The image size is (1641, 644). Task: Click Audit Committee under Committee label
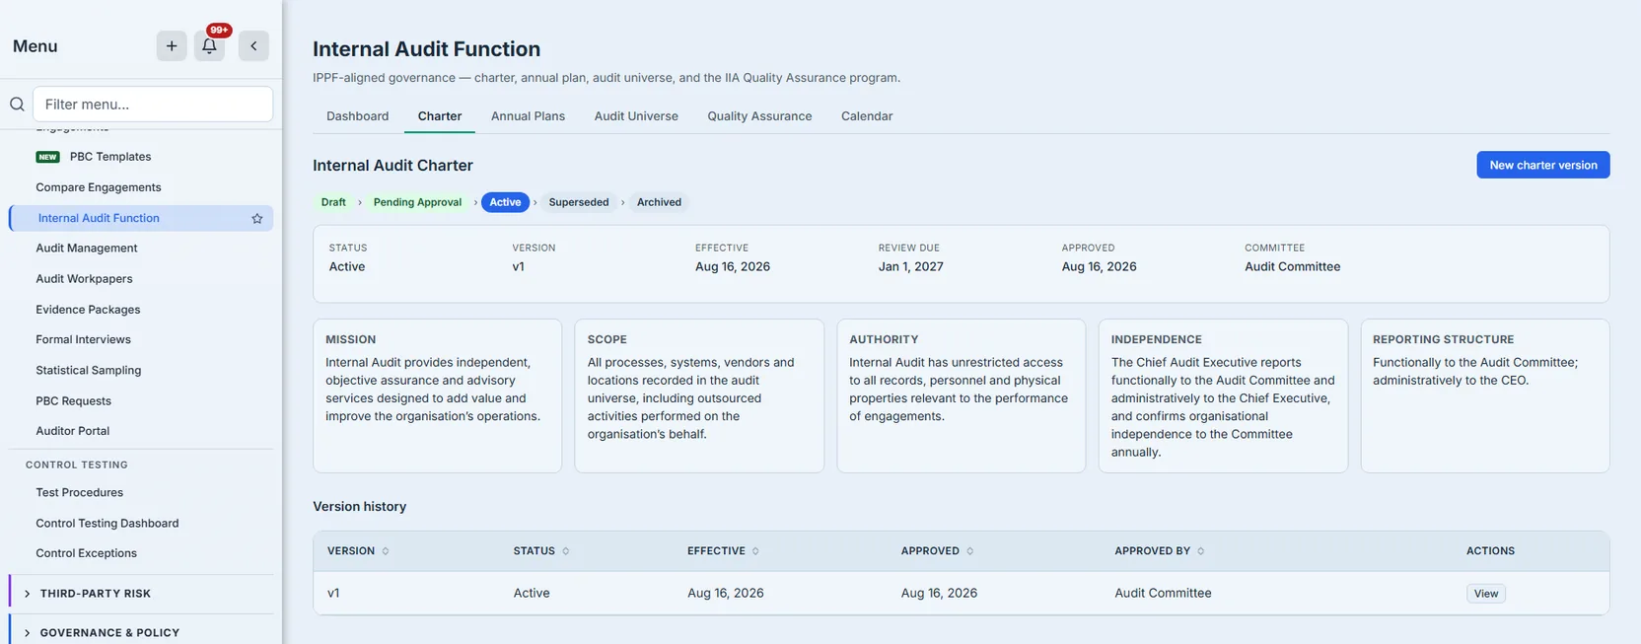click(1292, 266)
